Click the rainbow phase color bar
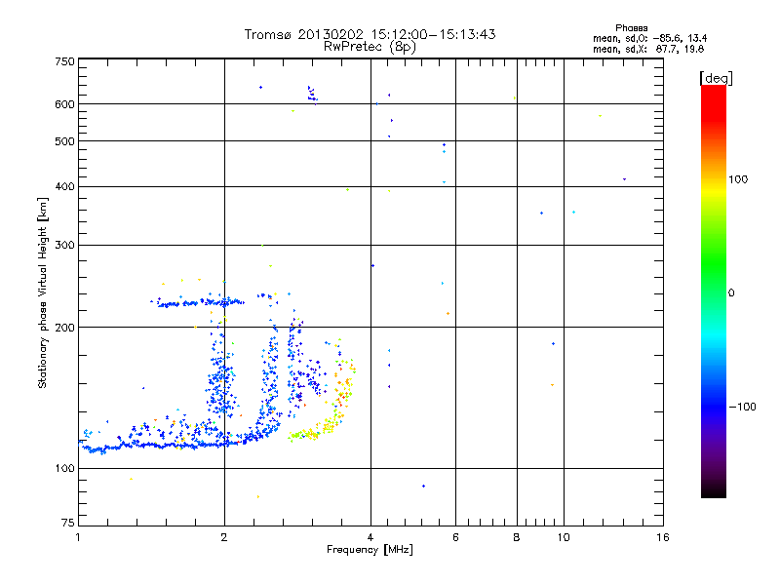780x585 pixels. click(714, 291)
